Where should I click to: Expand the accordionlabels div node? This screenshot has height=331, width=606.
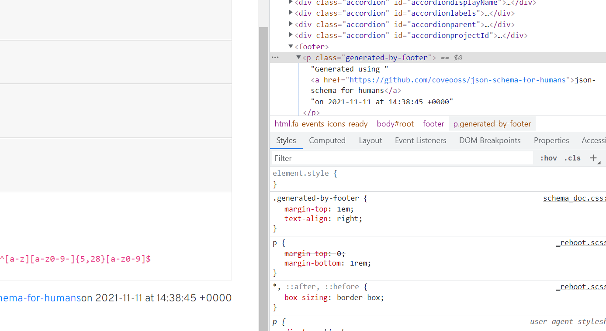[x=291, y=13]
